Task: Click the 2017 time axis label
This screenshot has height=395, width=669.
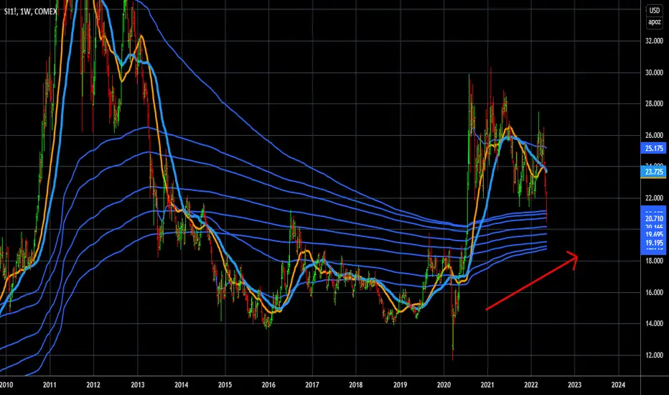Action: pyautogui.click(x=312, y=385)
